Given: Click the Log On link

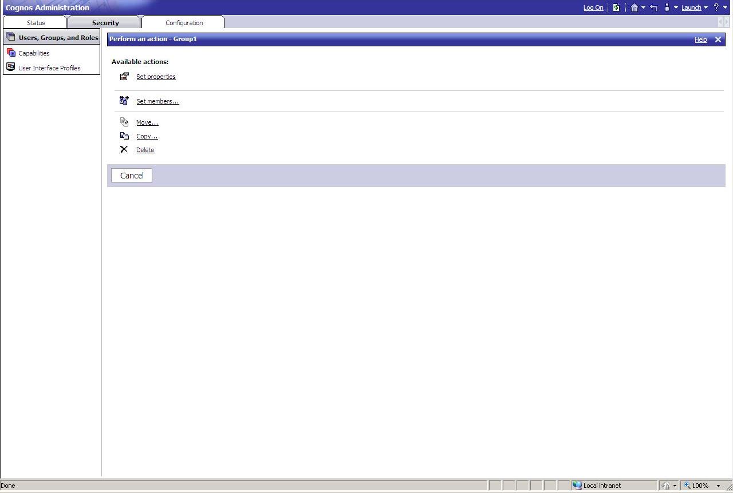Looking at the screenshot, I should [593, 7].
